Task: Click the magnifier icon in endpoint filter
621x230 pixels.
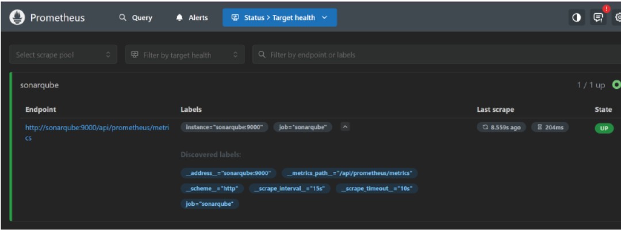Action: pos(262,55)
